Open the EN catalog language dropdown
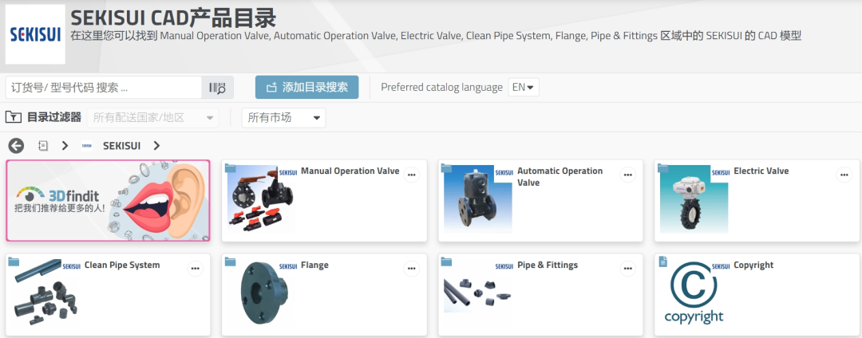862x338 pixels. (524, 87)
